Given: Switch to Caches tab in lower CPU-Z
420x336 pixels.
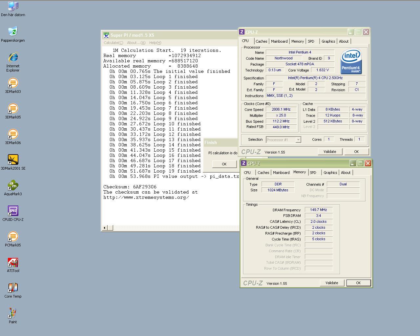Looking at the screenshot, I should coord(263,173).
